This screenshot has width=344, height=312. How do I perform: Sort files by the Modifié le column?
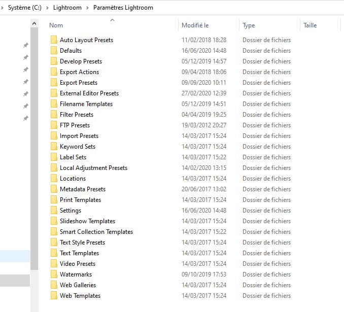tap(195, 25)
